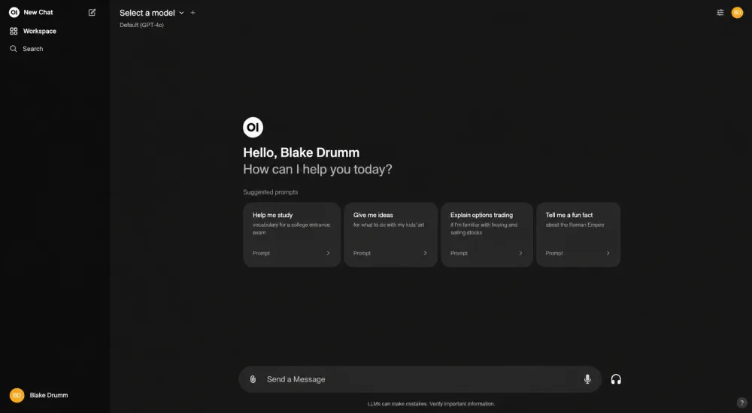Open the Workspace section
Screen dimensions: 752x413
[40, 31]
